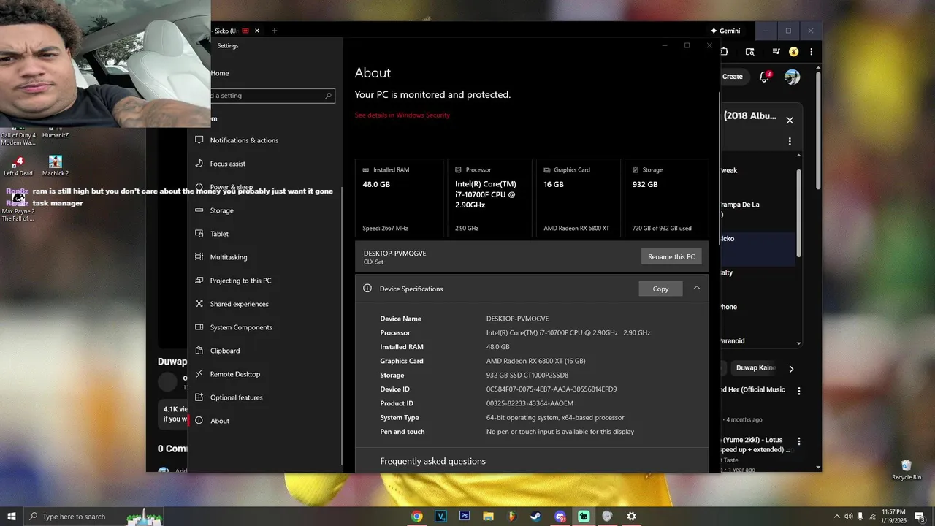Click the Chrome extensions puzzle icon
The width and height of the screenshot is (935, 526).
(x=725, y=52)
